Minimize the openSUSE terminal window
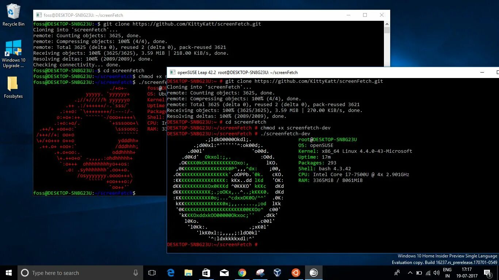This screenshot has width=499, height=280. (x=483, y=73)
